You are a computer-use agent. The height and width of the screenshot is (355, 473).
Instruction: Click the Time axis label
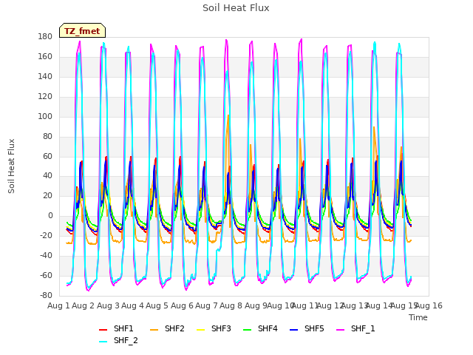[418, 317]
